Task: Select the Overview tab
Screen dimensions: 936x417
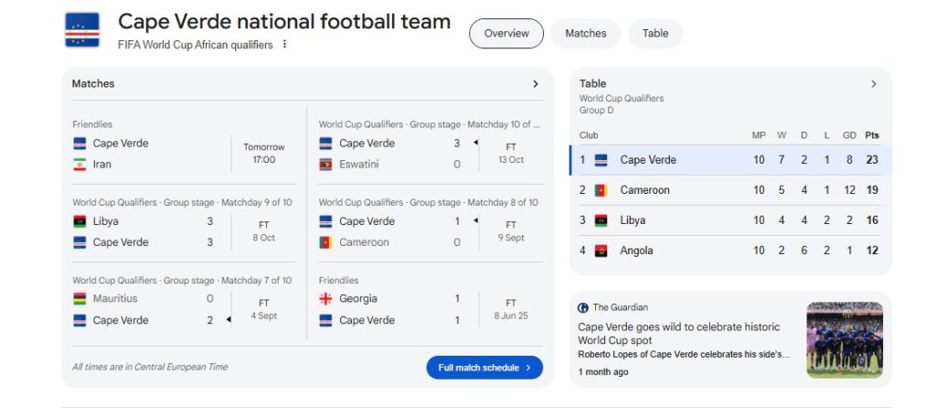Action: click(506, 34)
